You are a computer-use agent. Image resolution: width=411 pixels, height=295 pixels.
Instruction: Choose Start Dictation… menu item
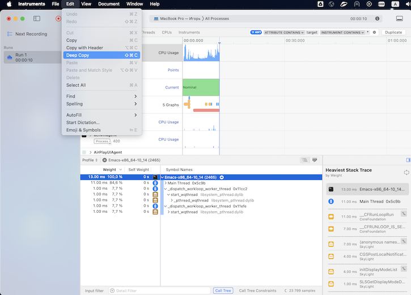pyautogui.click(x=101, y=122)
